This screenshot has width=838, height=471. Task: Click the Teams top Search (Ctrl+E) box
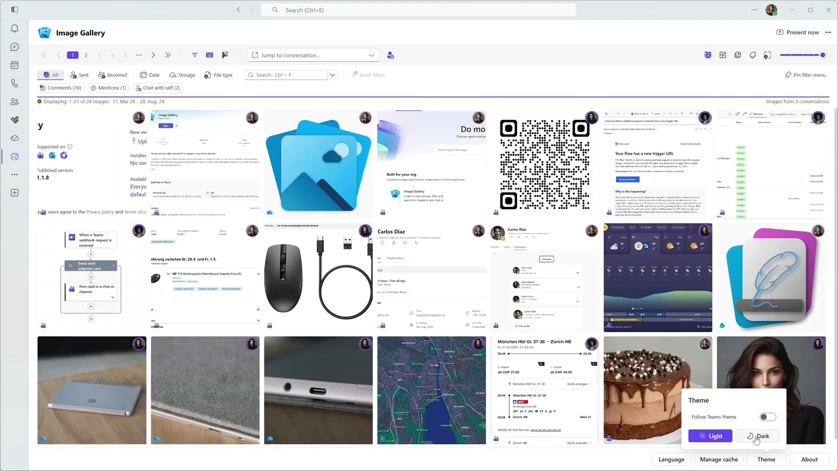click(x=419, y=10)
